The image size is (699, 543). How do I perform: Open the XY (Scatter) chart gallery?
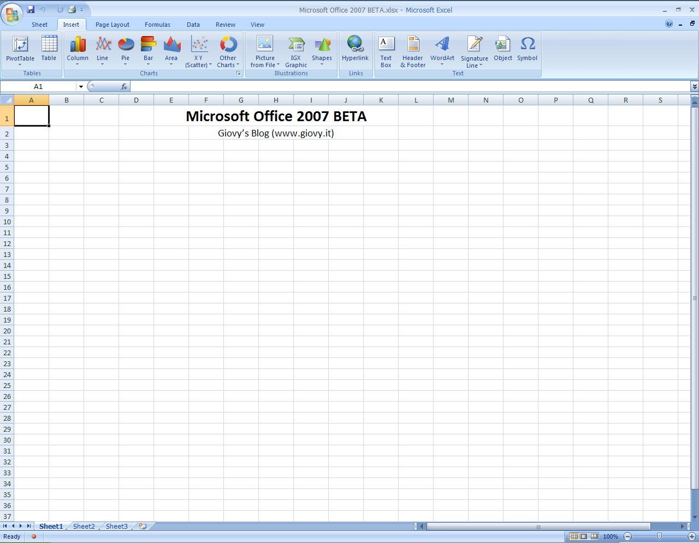coord(199,51)
